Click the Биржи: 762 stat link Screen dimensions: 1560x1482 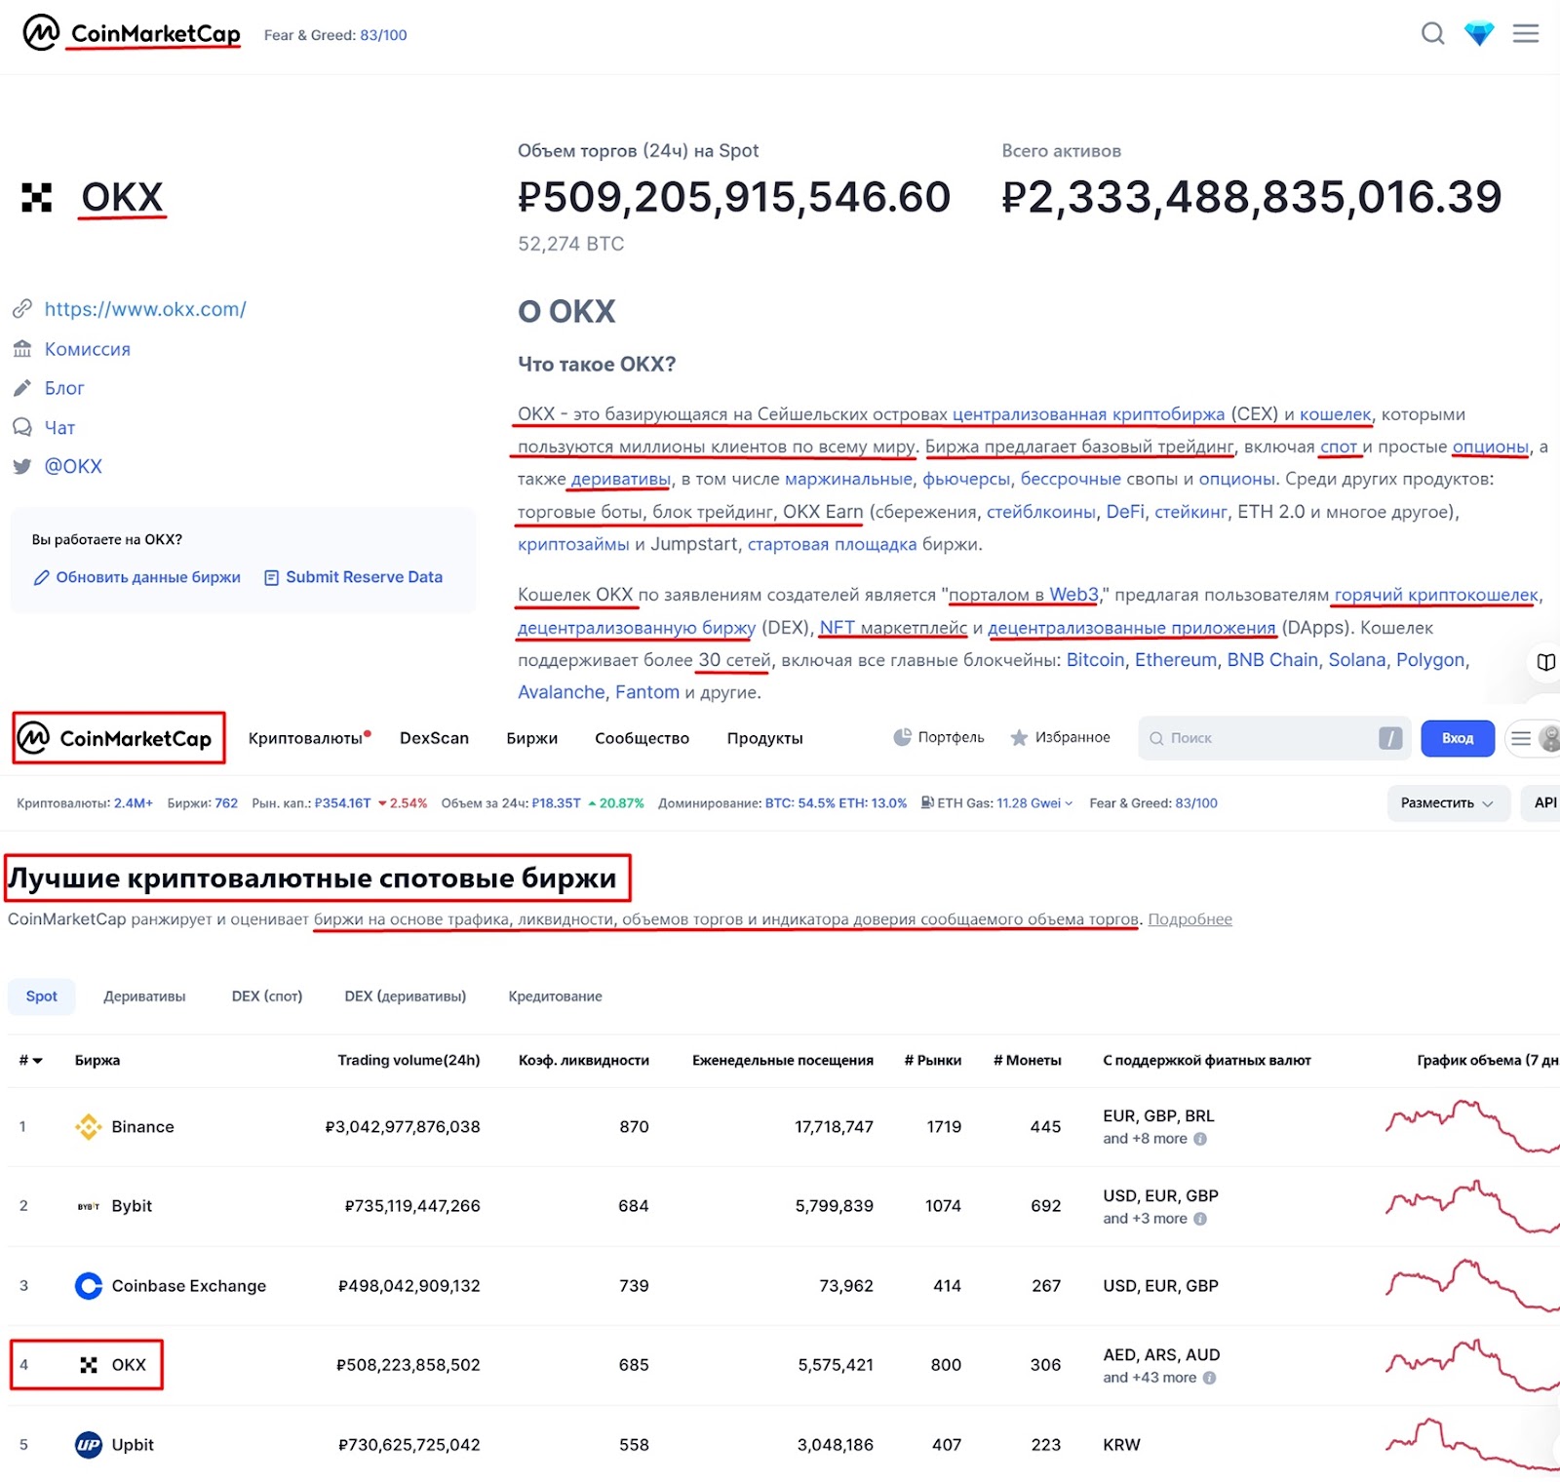click(x=203, y=803)
